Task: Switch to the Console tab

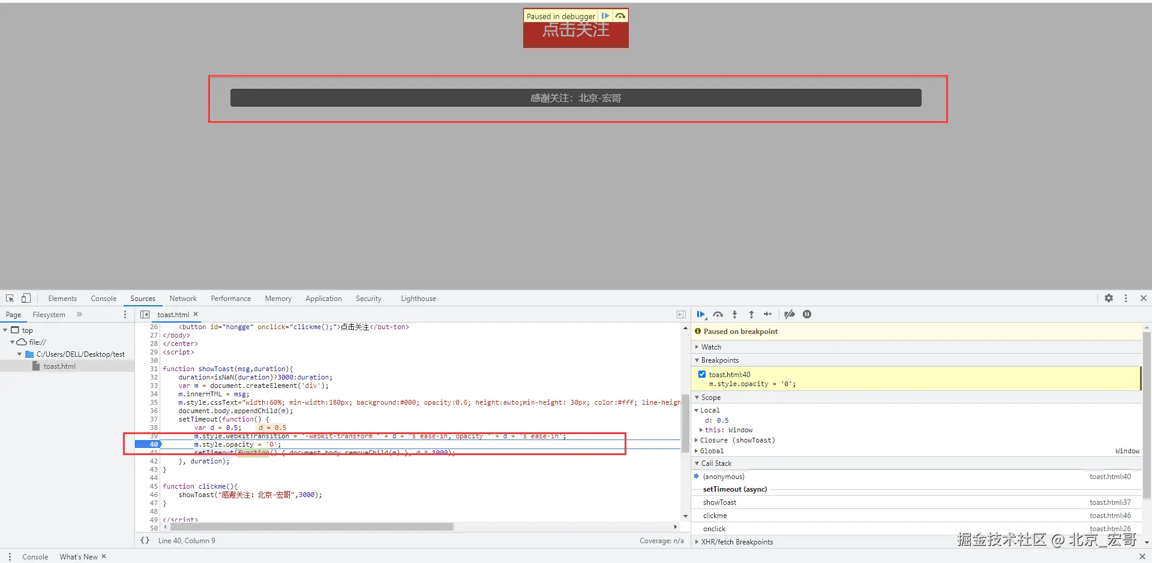Action: tap(103, 298)
